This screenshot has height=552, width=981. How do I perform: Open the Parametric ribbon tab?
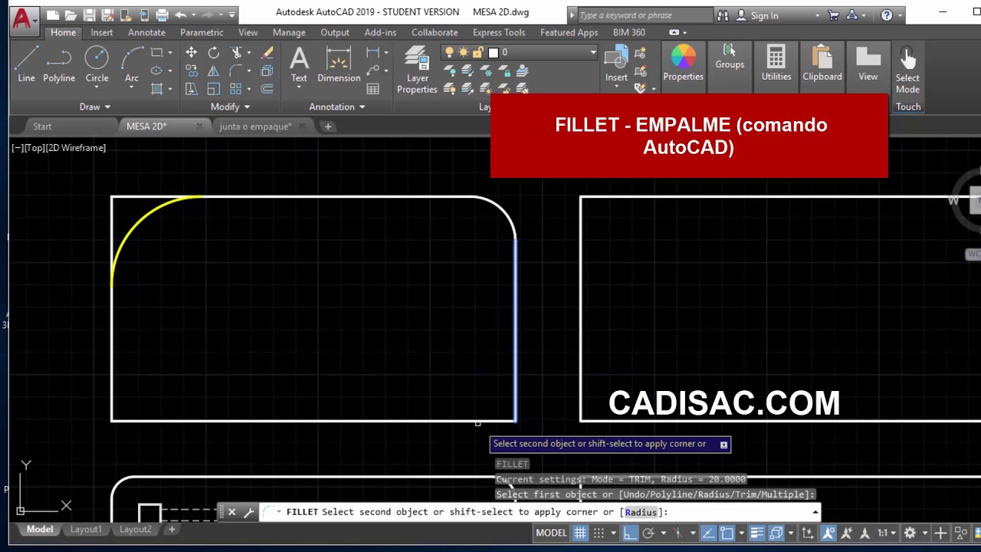(202, 32)
